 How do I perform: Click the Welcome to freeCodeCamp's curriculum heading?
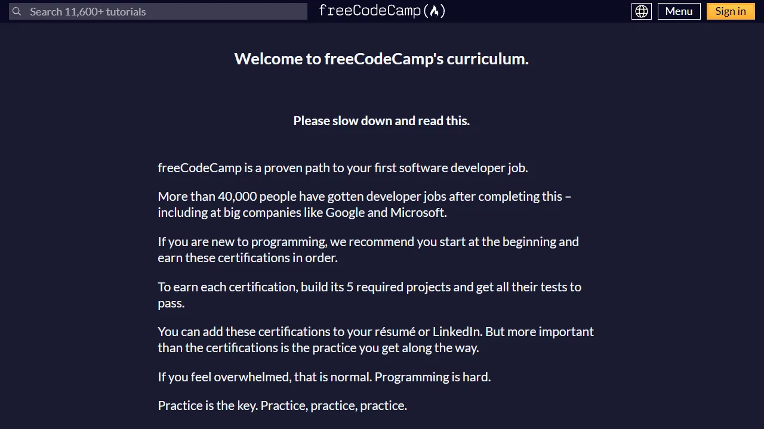(x=381, y=59)
